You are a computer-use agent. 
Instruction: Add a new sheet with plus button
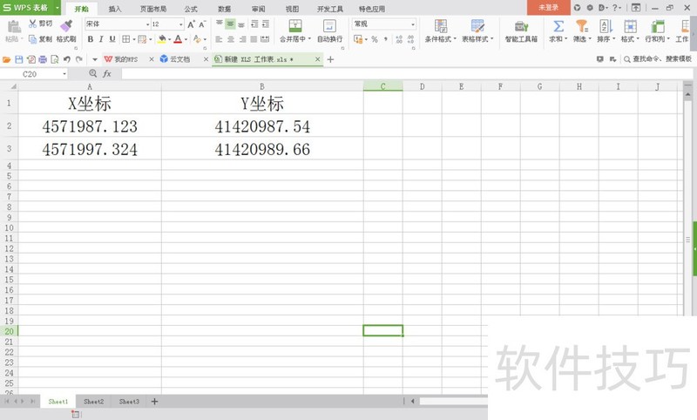(x=154, y=402)
